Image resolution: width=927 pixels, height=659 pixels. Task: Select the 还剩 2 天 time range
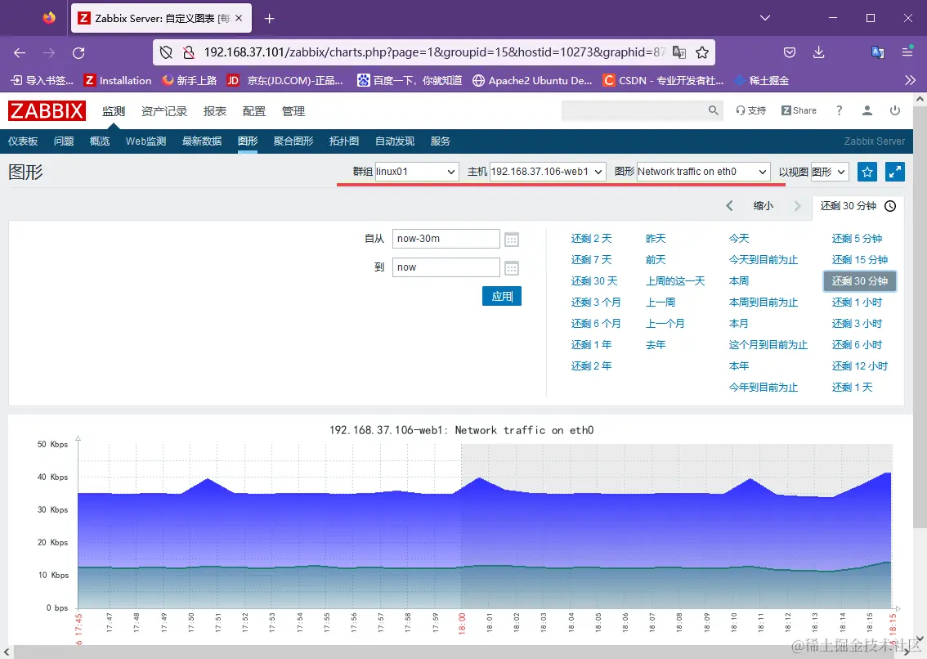click(591, 239)
